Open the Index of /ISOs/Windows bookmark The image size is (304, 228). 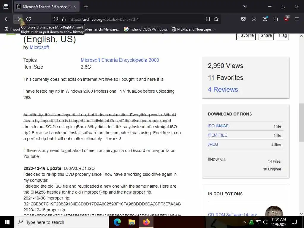pos(146,29)
